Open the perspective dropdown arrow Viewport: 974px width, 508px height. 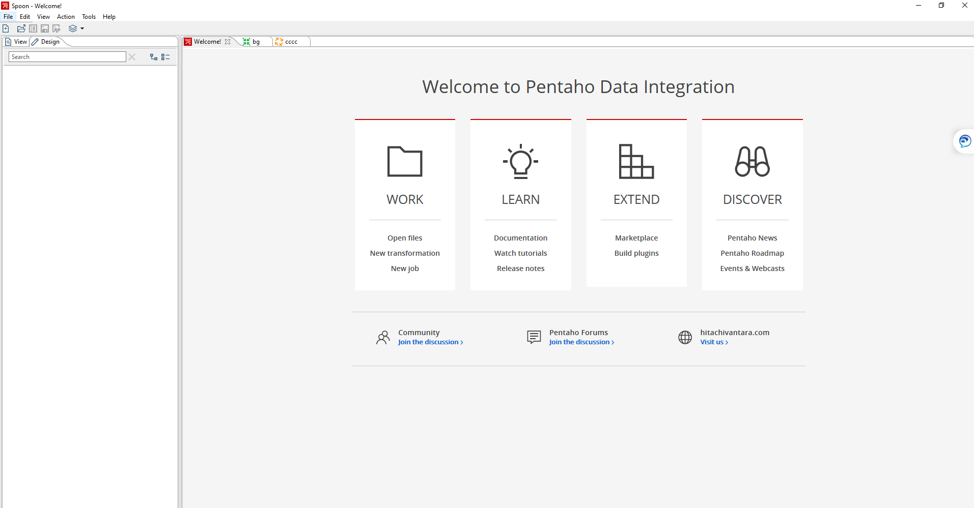click(x=82, y=28)
